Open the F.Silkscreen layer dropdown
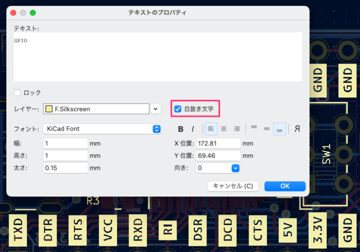 156,108
